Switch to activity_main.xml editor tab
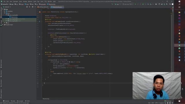This screenshot has height=104, width=185. pyautogui.click(x=43, y=7)
